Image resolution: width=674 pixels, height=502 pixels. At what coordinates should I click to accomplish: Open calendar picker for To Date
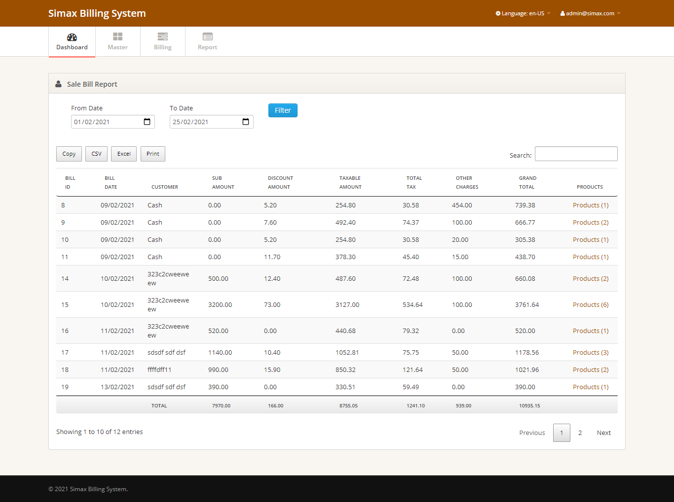pos(246,122)
